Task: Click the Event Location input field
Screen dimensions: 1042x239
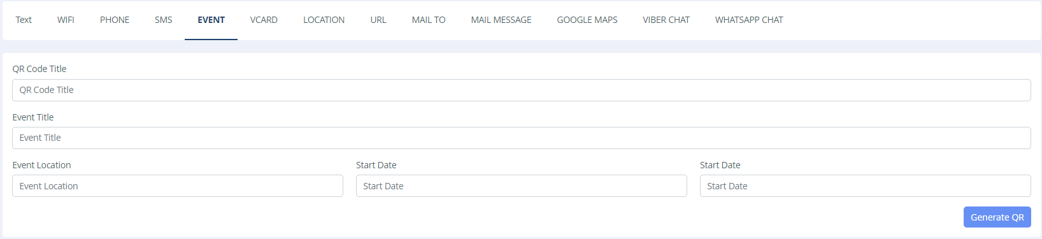Action: (x=178, y=185)
